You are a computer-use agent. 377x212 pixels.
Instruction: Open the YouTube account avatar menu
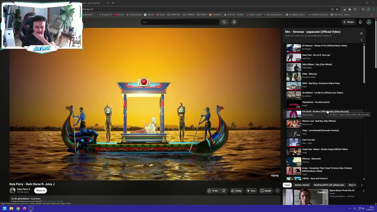pyautogui.click(x=369, y=22)
